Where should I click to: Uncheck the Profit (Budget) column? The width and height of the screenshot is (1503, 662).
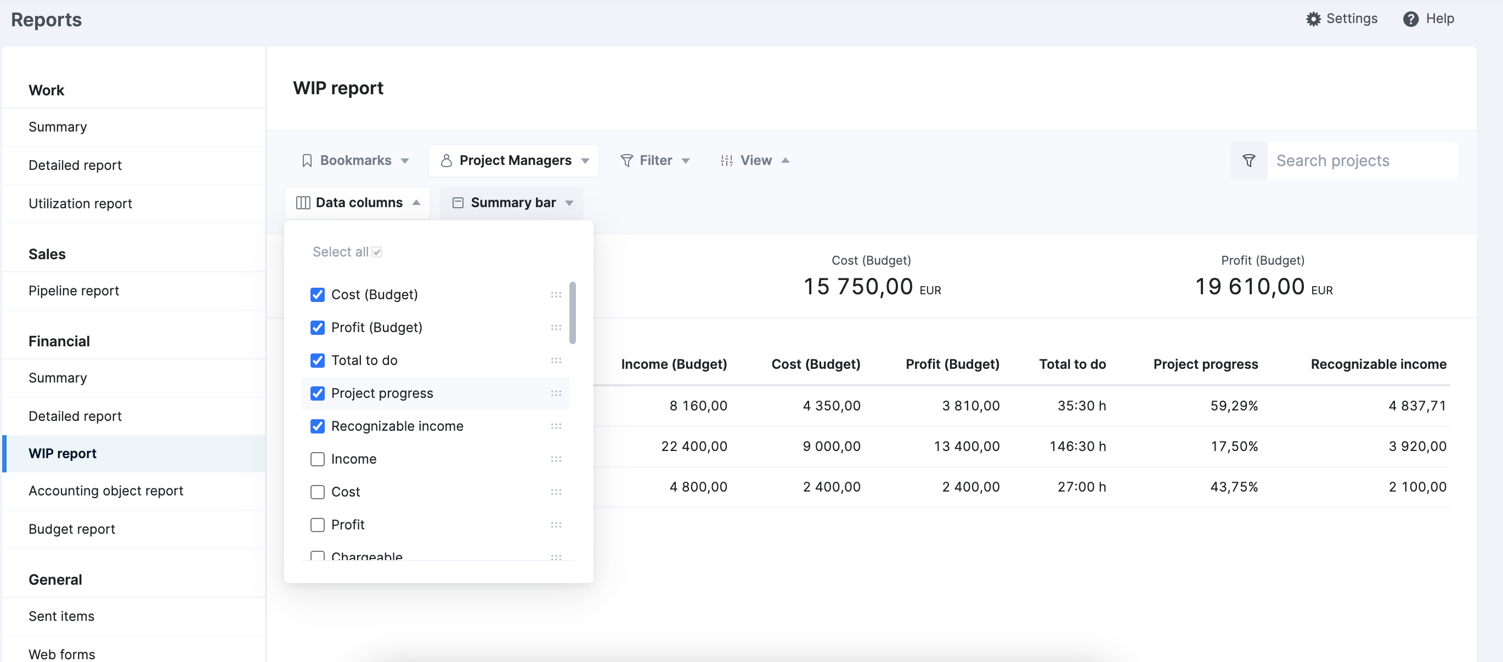[x=318, y=328]
